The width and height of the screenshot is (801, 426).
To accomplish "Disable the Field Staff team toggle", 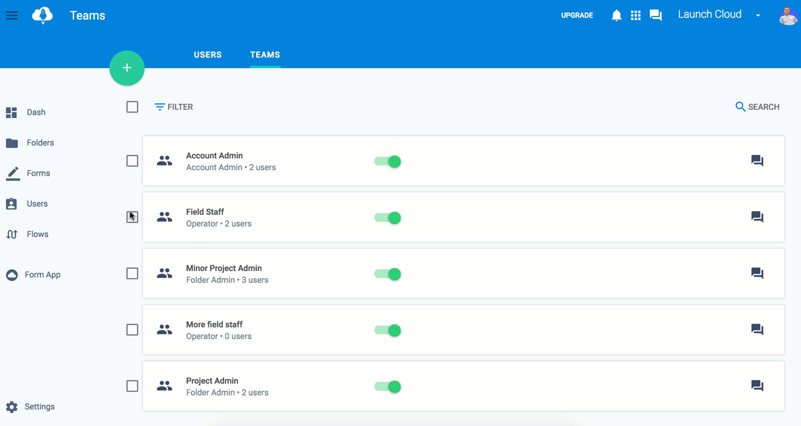I will tap(388, 218).
